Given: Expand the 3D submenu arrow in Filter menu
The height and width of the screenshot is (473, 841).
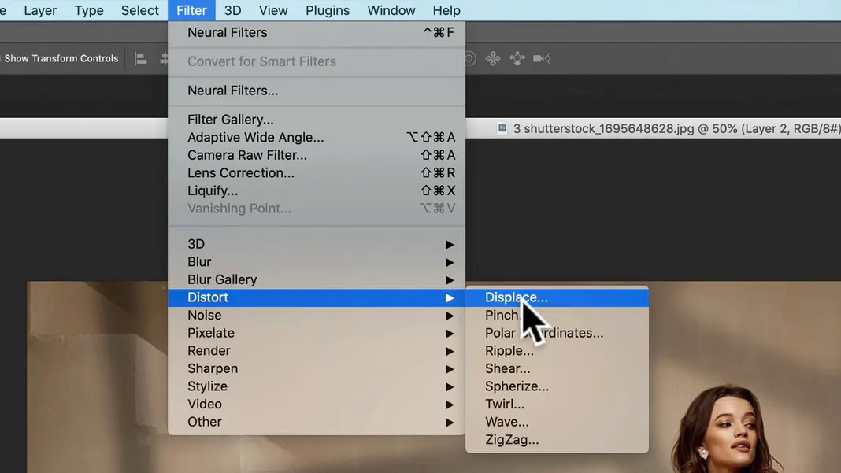Looking at the screenshot, I should click(x=450, y=245).
